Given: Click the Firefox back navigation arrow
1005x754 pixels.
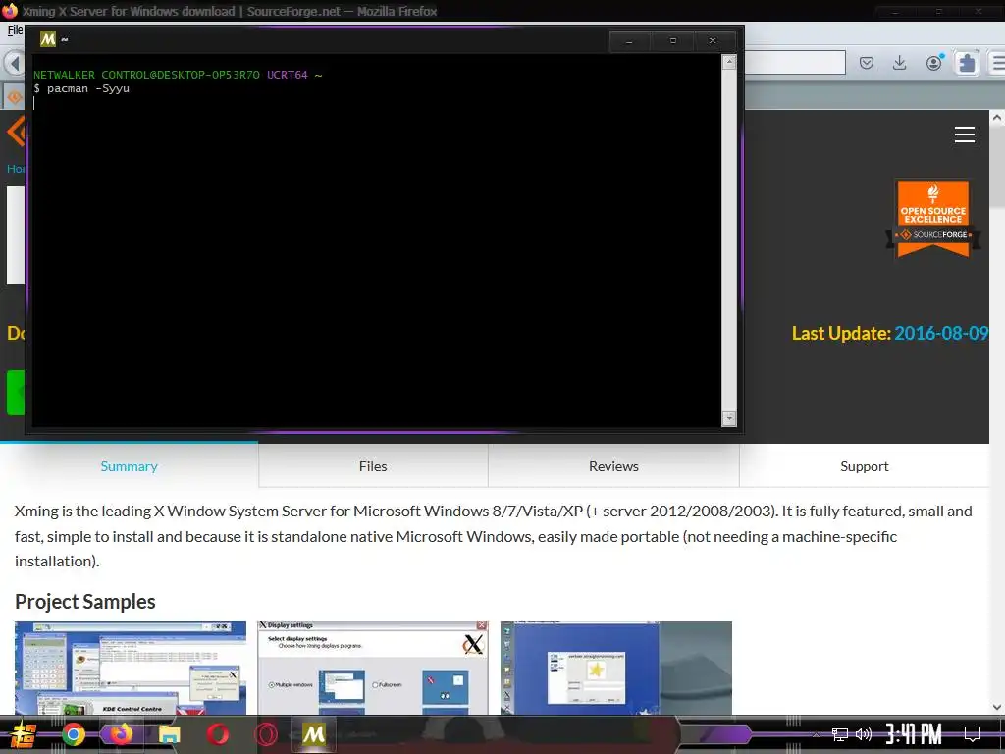Looking at the screenshot, I should 14,63.
